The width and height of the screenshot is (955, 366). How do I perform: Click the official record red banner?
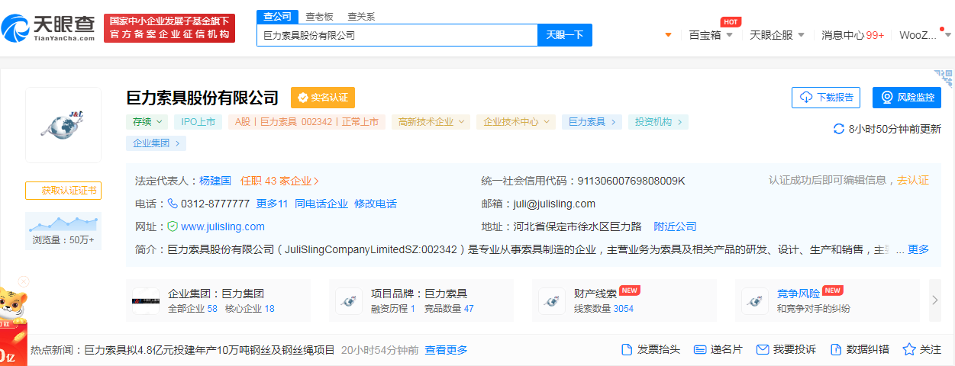(x=169, y=28)
